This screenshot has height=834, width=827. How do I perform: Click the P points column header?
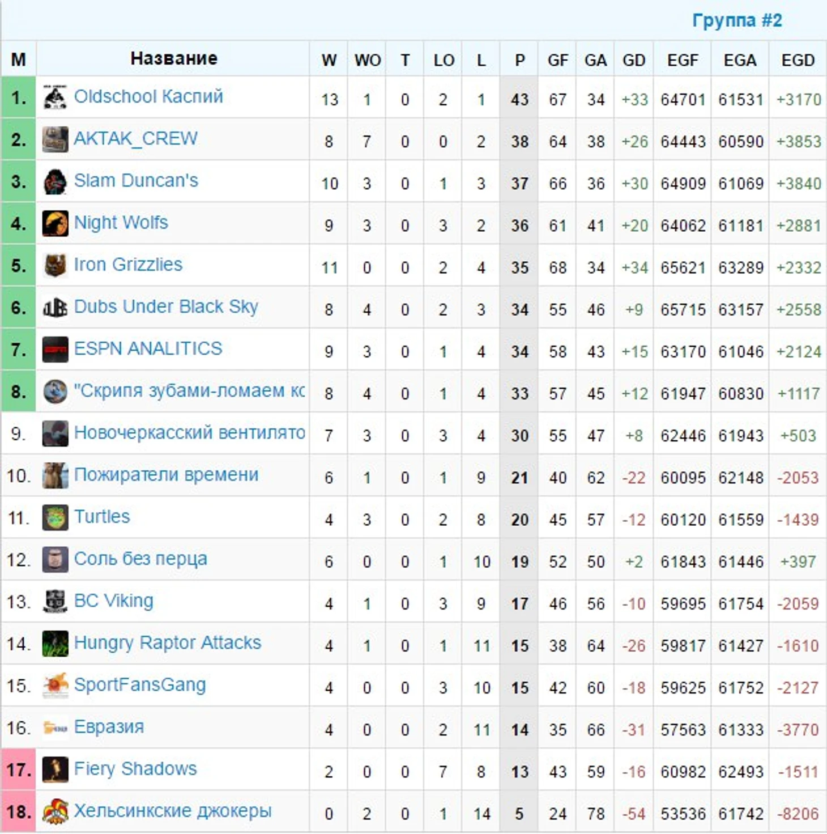tap(519, 60)
